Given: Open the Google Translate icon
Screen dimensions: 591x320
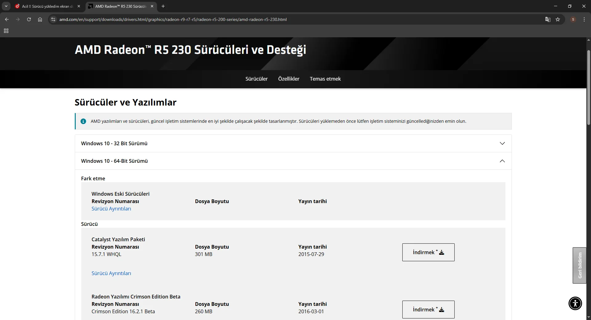Looking at the screenshot, I should pos(548,19).
